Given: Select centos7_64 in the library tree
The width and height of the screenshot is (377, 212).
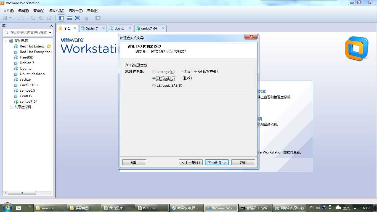Looking at the screenshot, I should point(29,101).
